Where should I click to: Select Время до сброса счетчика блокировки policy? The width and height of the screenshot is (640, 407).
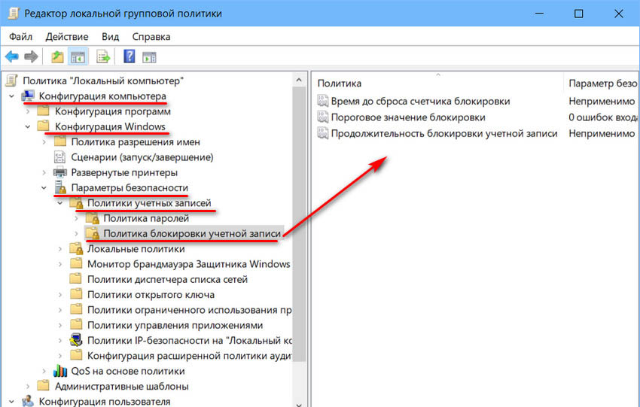(419, 101)
